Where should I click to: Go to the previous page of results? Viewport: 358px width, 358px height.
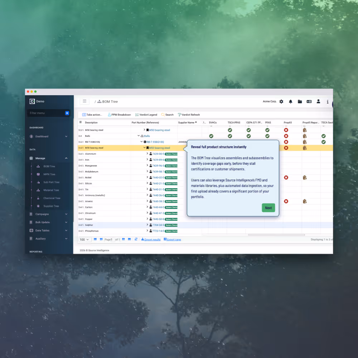pos(101,239)
